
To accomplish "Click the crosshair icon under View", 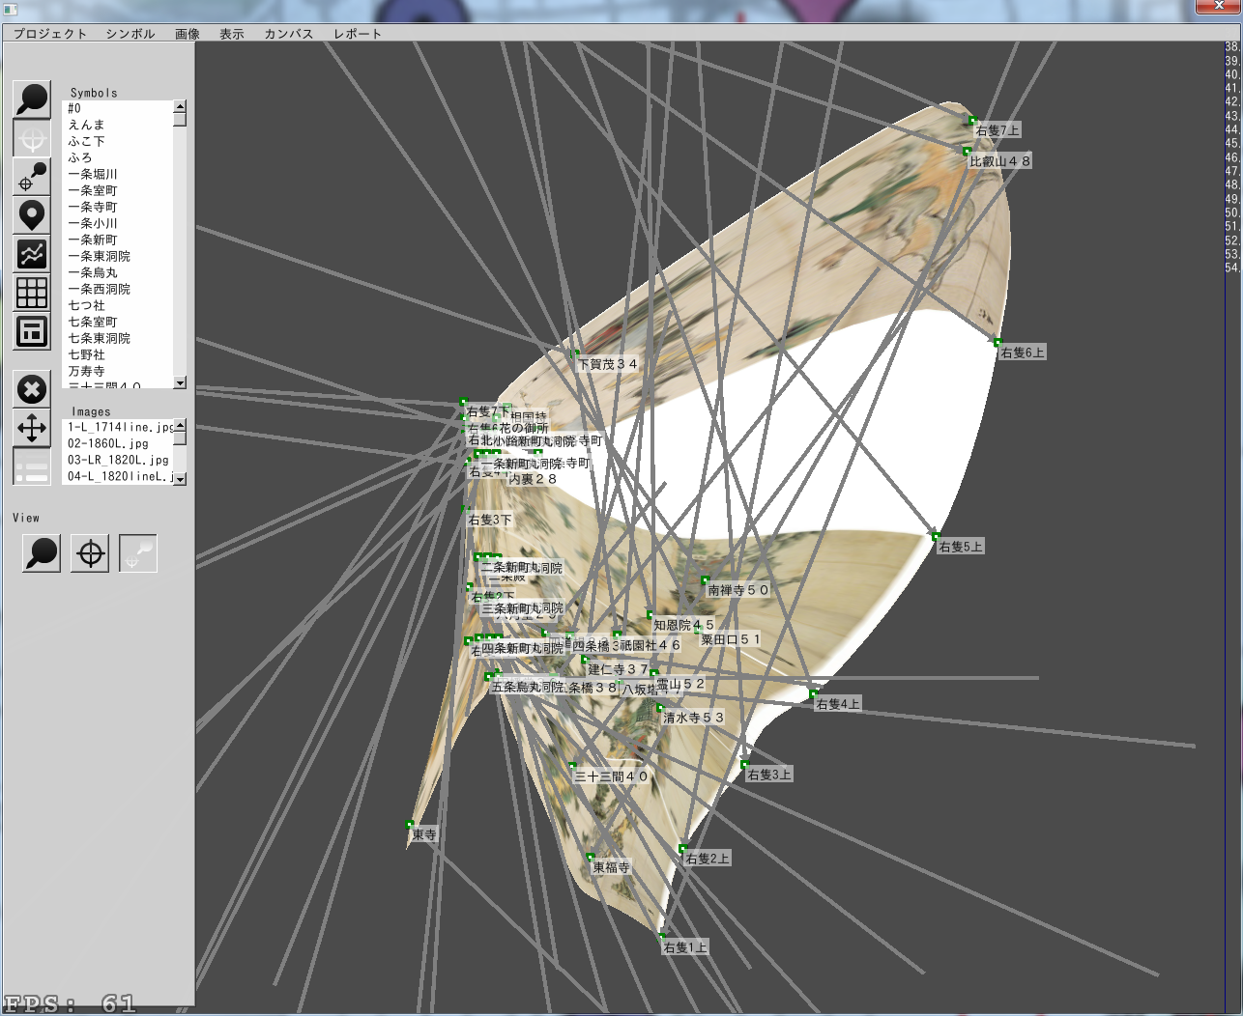I will (x=90, y=553).
